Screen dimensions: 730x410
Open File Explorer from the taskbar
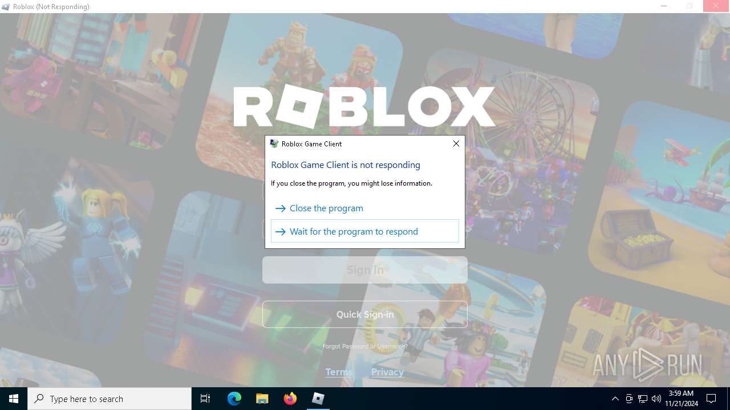tap(262, 399)
